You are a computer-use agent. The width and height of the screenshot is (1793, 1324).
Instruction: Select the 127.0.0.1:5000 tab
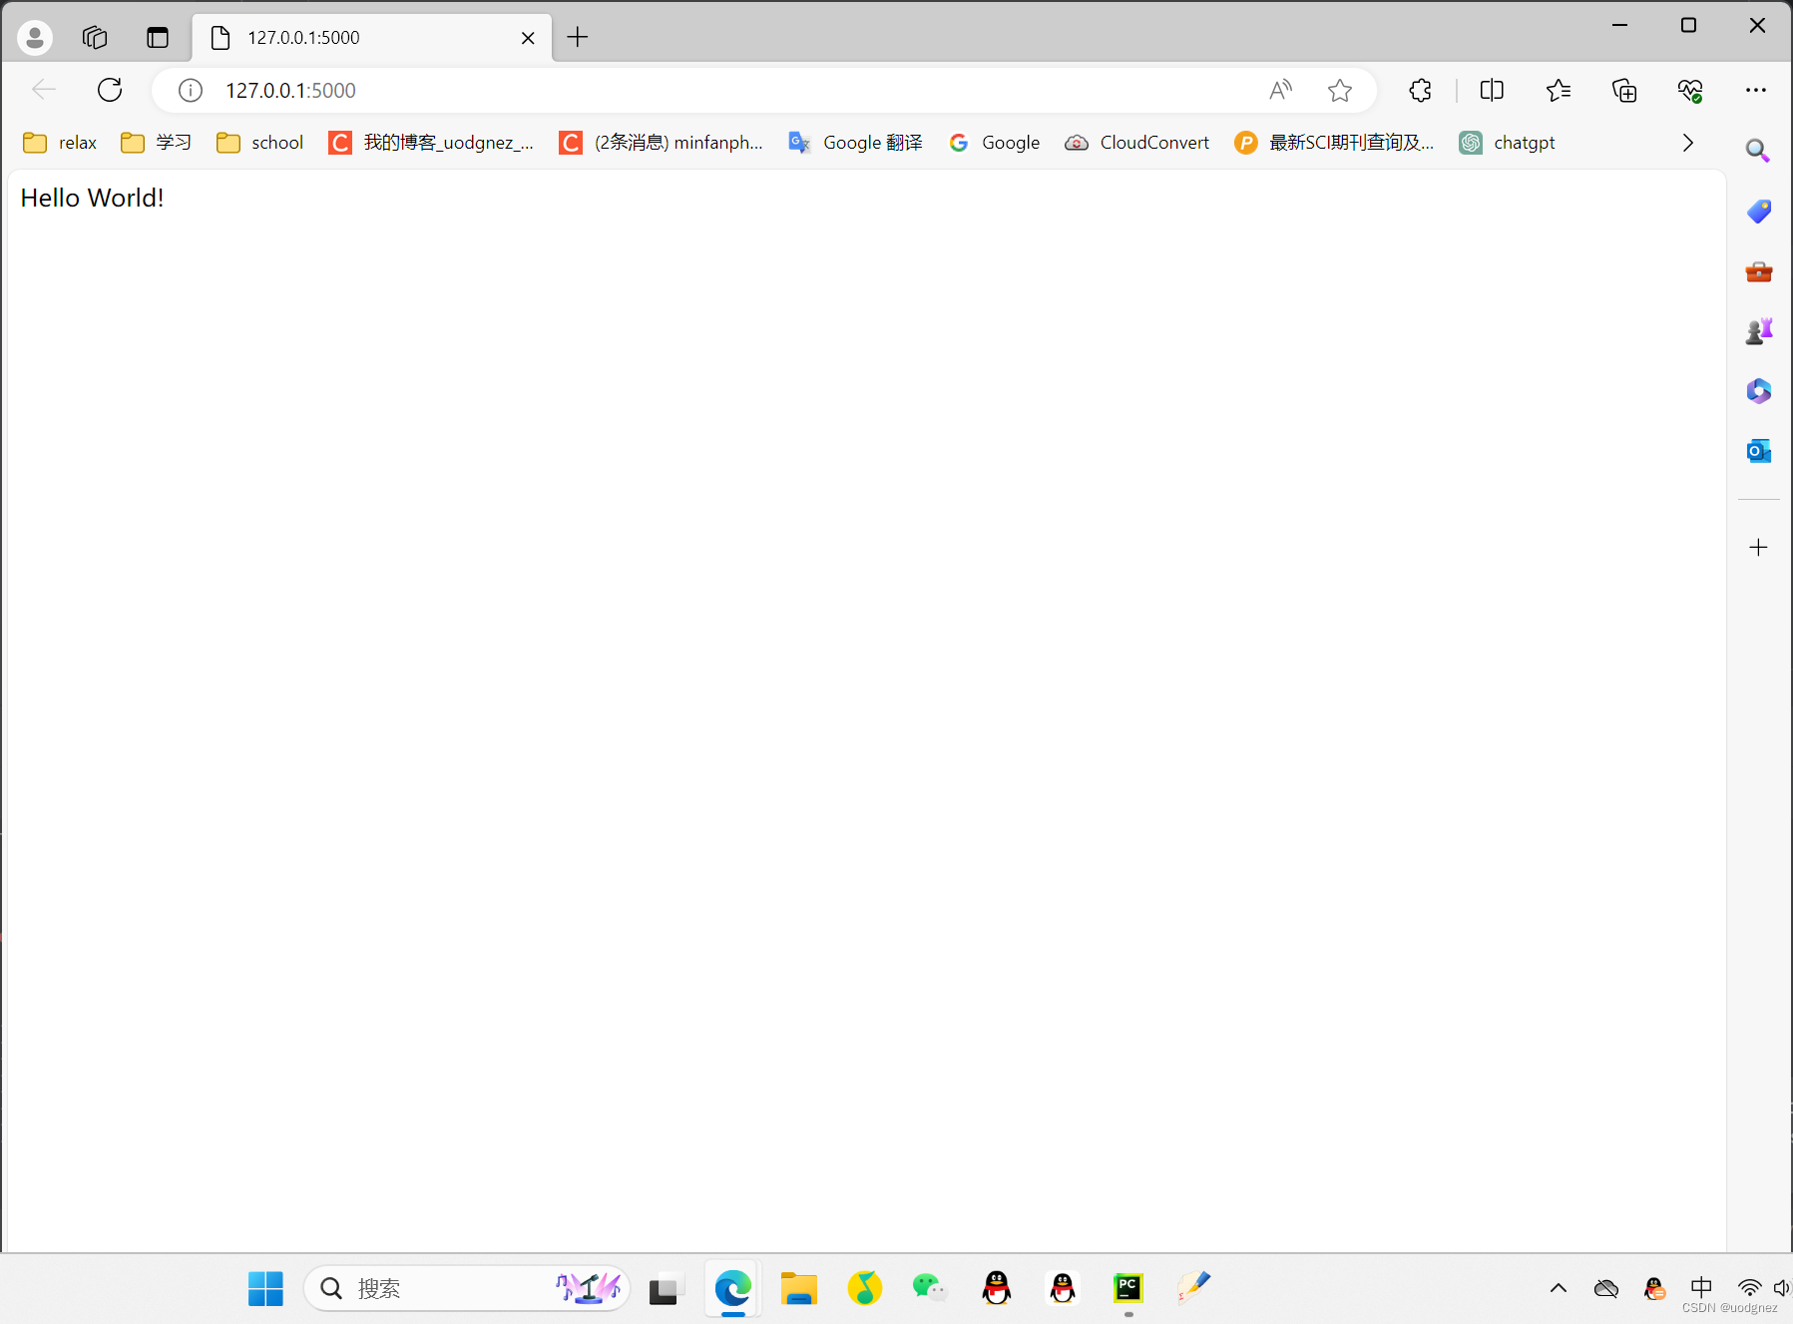coord(371,37)
